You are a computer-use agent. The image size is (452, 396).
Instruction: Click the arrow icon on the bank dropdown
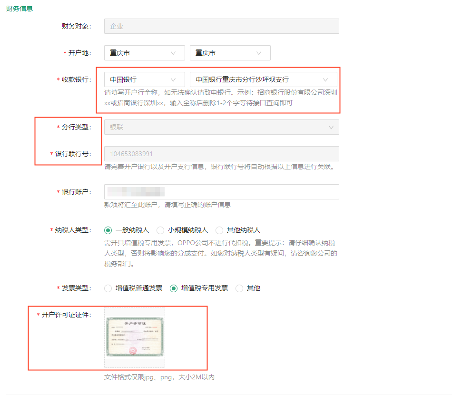click(174, 79)
